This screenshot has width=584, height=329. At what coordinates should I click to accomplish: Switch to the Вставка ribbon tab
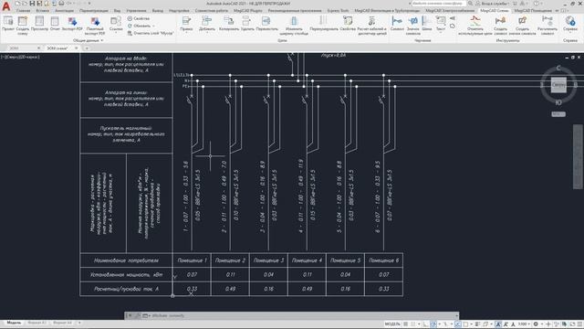pyautogui.click(x=43, y=11)
